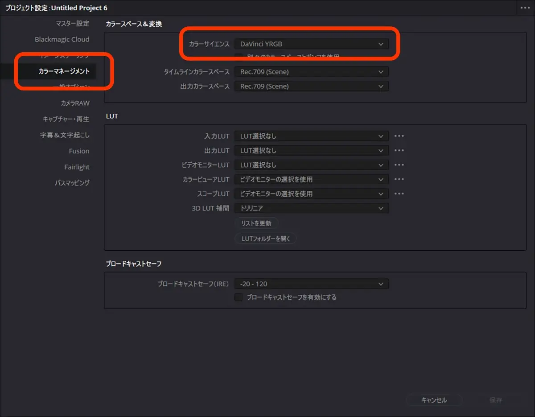Screen dimensions: 535x417
Task: Click the ellipsis next to カラービューアLUT
Action: (399, 179)
